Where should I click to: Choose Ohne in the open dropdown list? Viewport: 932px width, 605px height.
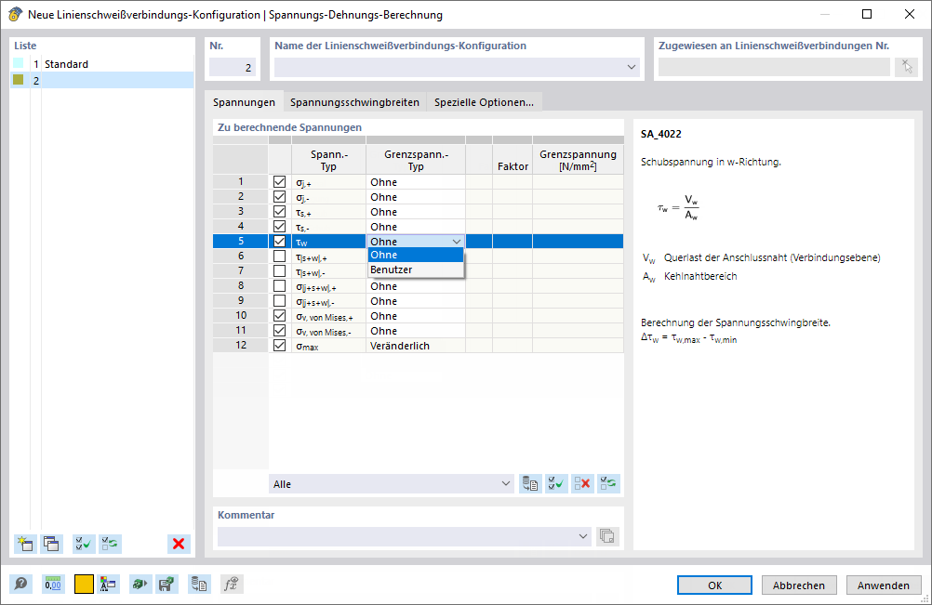click(416, 255)
